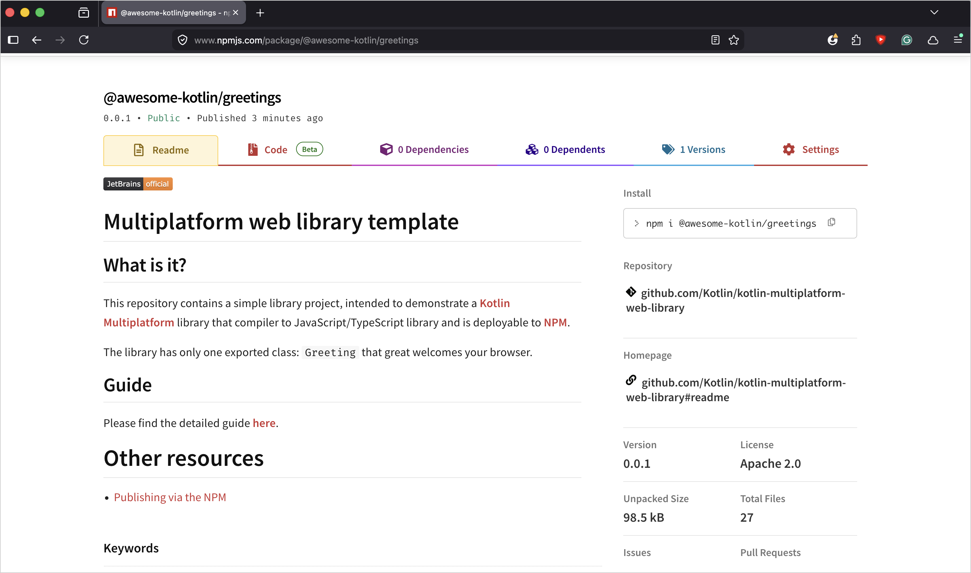The width and height of the screenshot is (971, 573).
Task: Open the browser application menu
Action: click(x=958, y=40)
